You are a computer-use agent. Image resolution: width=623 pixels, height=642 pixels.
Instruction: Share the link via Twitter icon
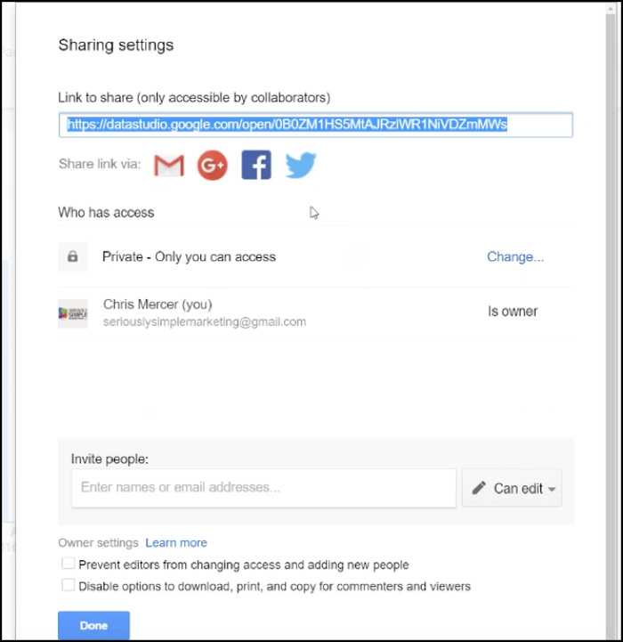(301, 165)
